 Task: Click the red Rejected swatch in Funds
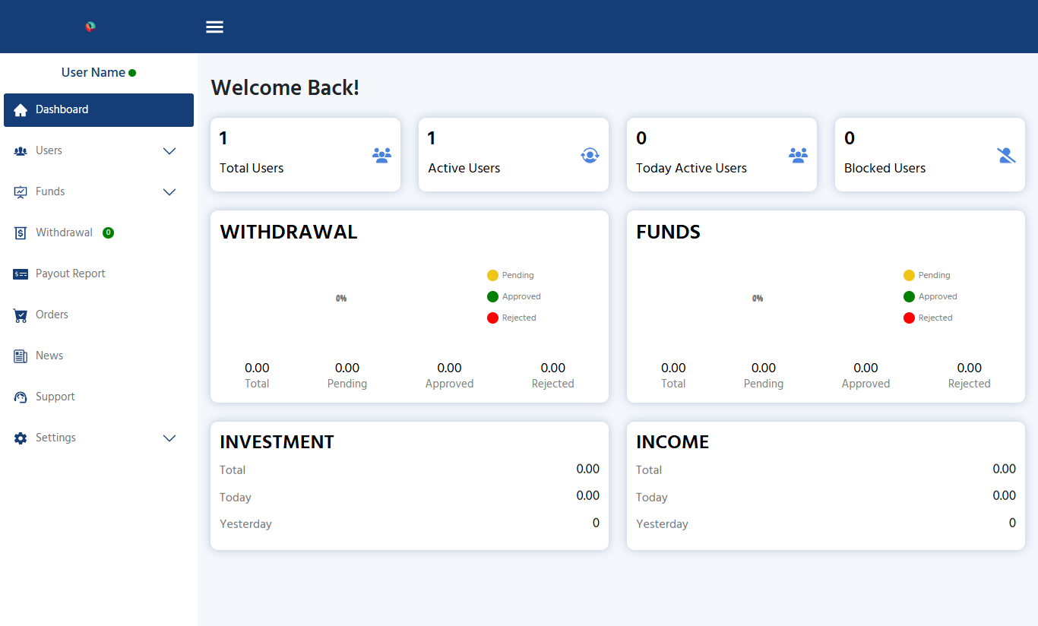point(909,318)
